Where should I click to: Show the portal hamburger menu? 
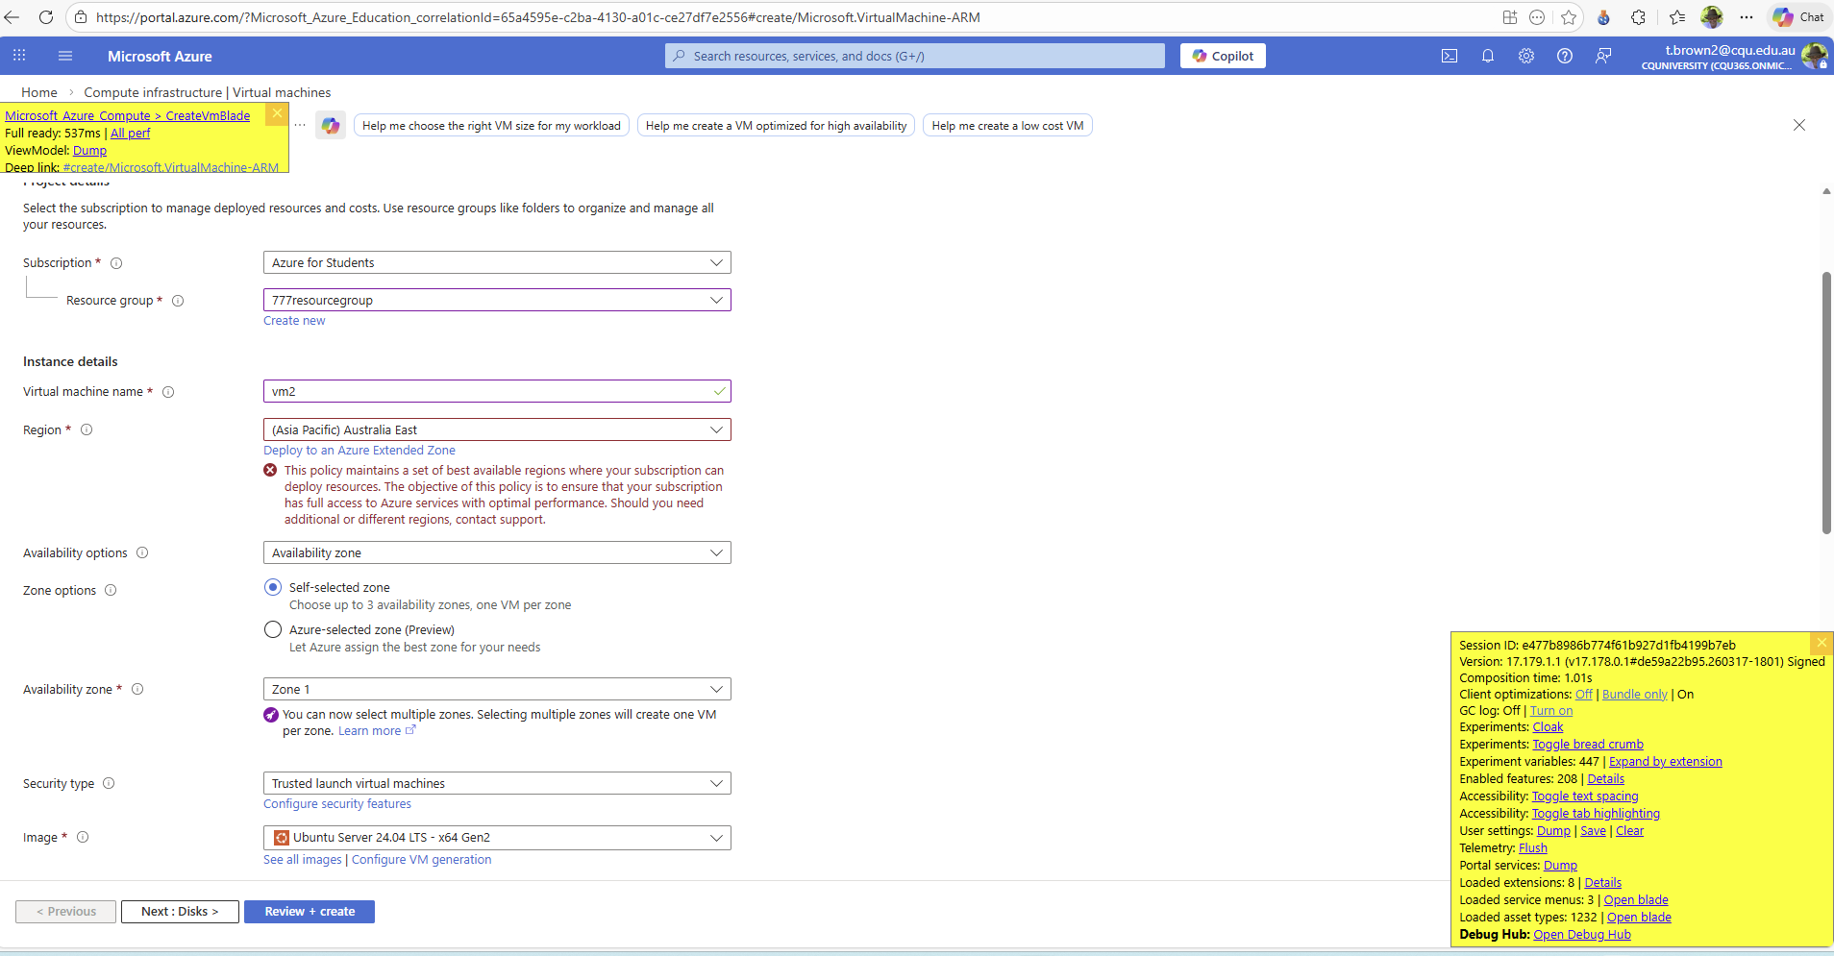click(65, 56)
